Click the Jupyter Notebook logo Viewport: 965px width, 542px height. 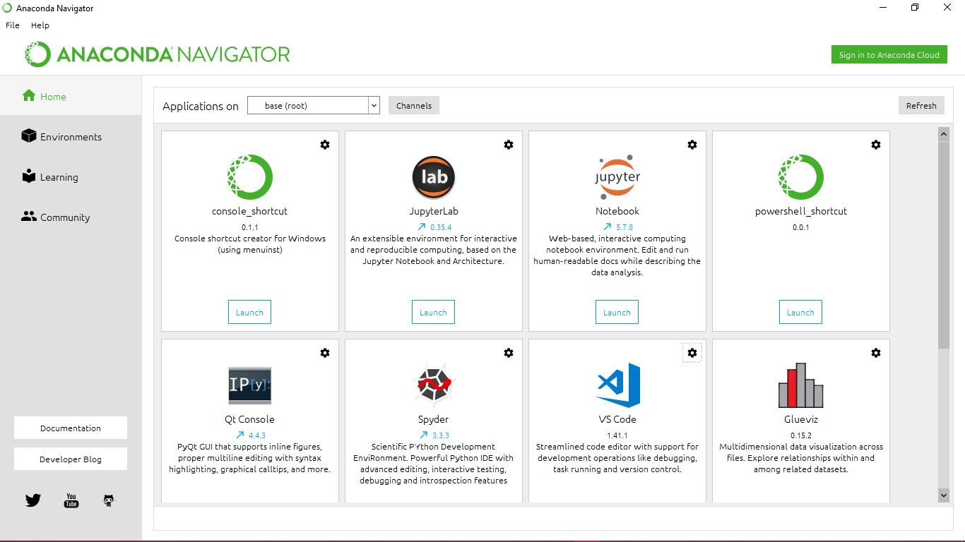(x=617, y=177)
